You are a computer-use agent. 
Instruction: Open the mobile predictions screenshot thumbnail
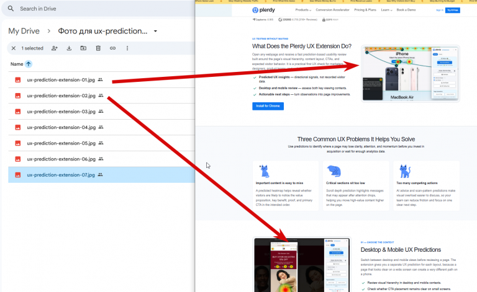click(302, 265)
